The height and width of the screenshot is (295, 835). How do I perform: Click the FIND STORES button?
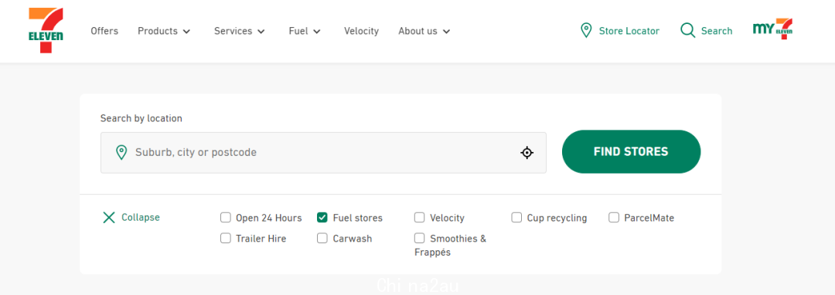click(x=631, y=151)
